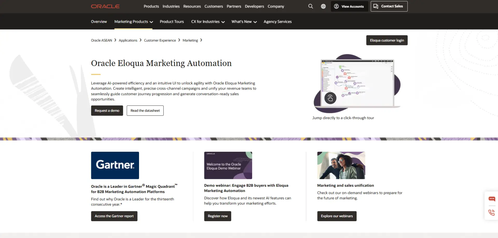Open the globe country selector icon

[x=323, y=6]
